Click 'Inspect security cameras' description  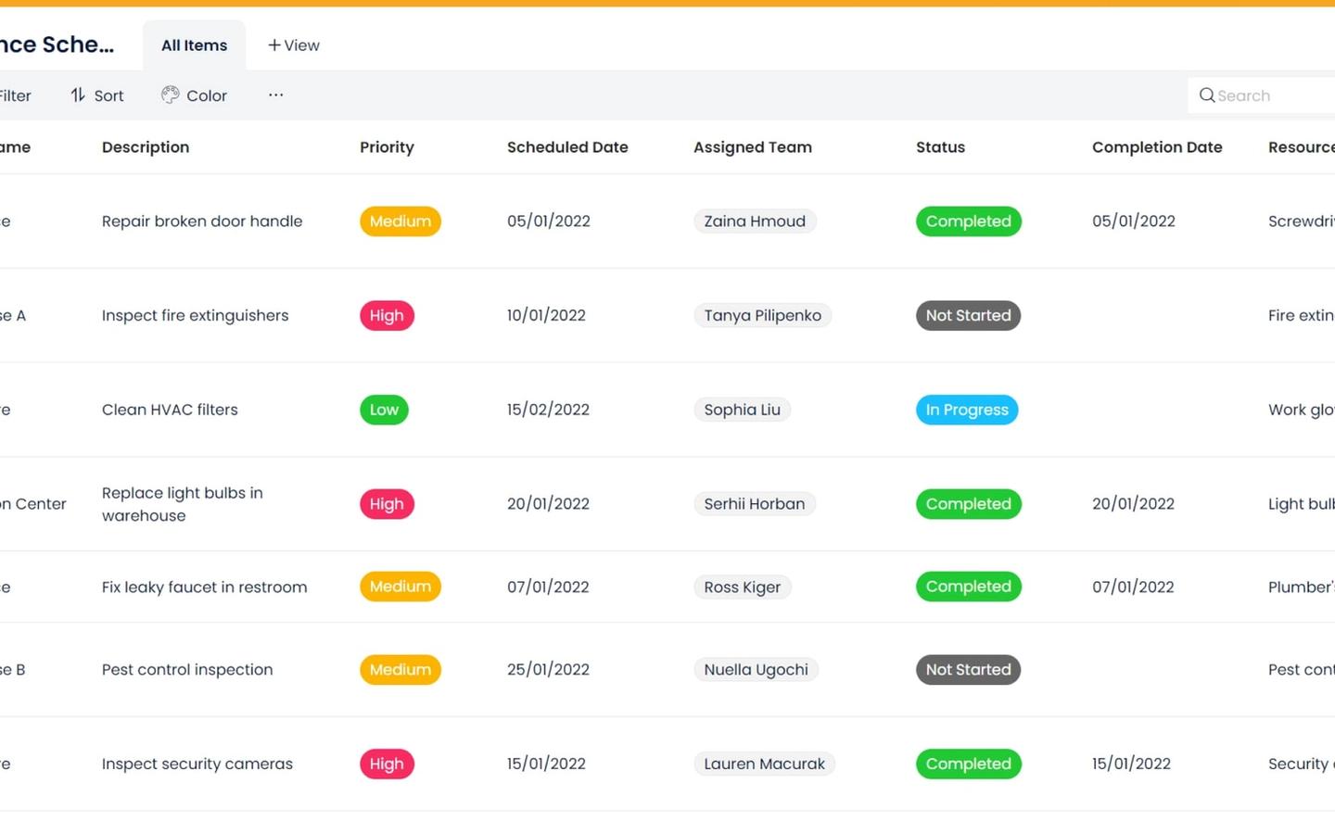point(197,764)
